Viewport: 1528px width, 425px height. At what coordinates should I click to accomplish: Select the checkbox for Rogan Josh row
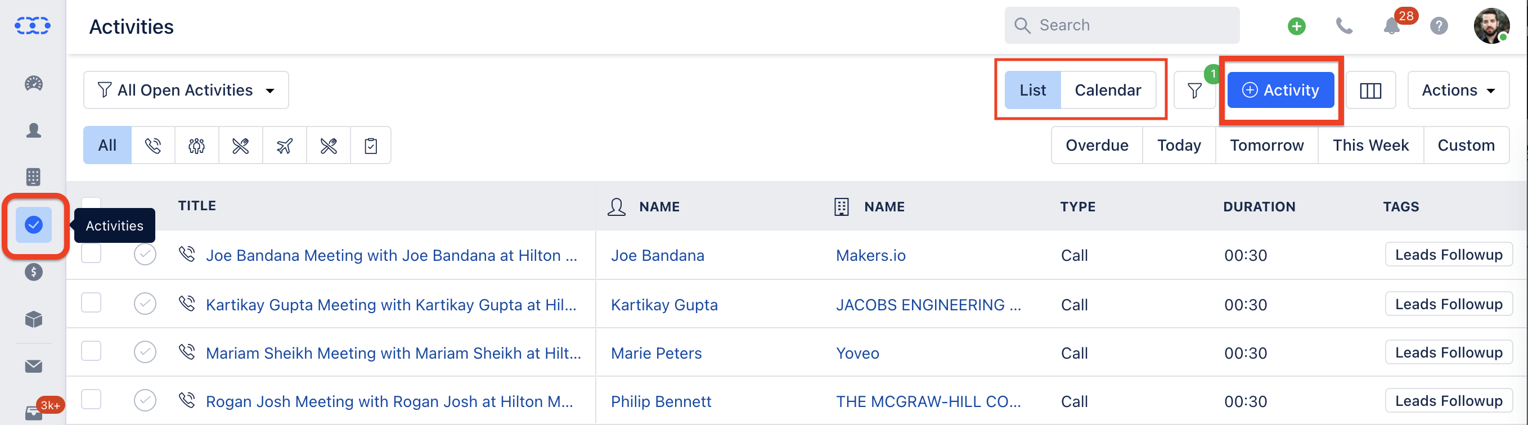point(91,399)
